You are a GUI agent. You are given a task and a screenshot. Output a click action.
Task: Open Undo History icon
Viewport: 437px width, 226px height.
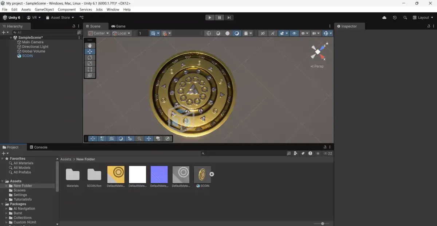(395, 17)
